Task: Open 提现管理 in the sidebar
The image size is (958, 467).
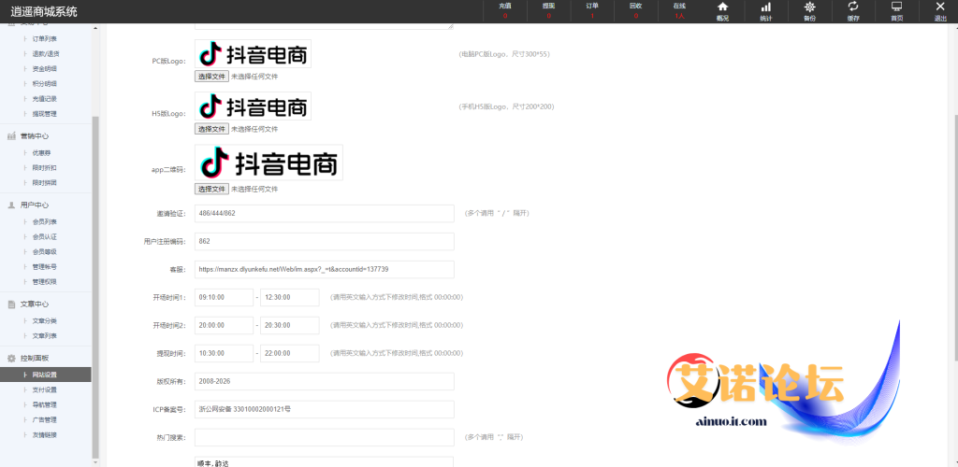Action: coord(45,113)
